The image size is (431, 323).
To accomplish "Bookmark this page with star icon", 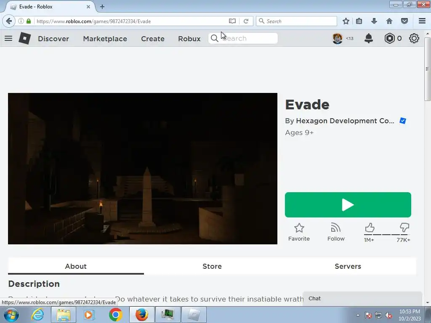I will click(x=346, y=21).
